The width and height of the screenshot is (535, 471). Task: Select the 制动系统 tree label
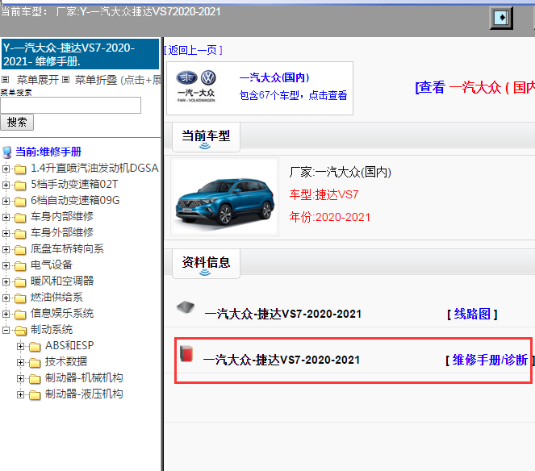(x=52, y=330)
